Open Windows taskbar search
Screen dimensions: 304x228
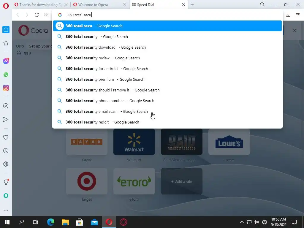[x=21, y=222]
